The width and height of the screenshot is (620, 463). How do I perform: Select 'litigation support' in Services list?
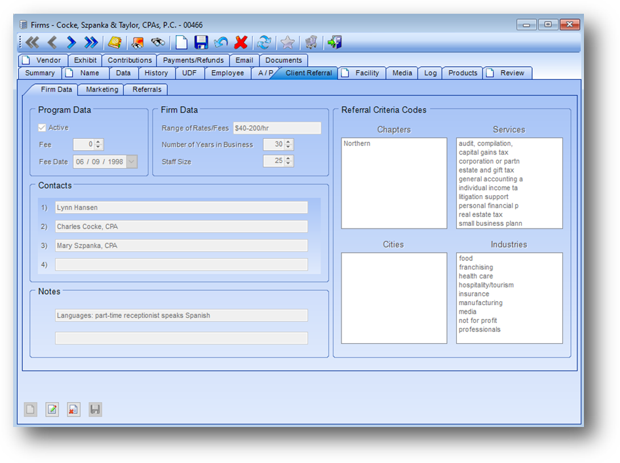[483, 196]
